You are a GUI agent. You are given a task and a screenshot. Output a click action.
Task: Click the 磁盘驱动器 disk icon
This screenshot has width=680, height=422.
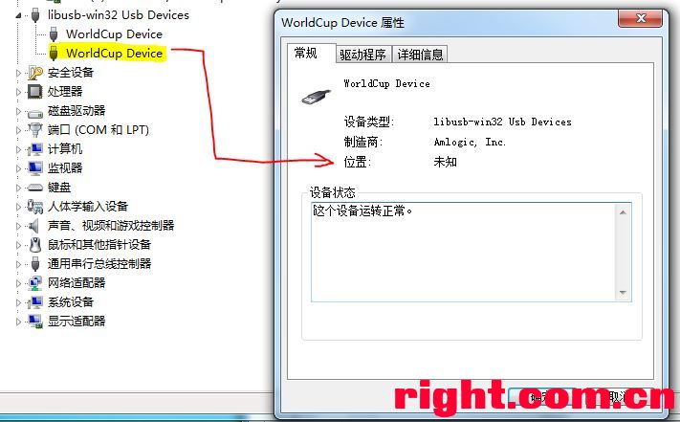tap(34, 113)
